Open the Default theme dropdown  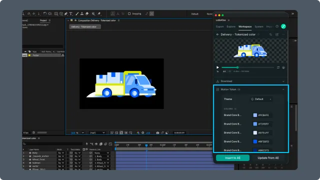(261, 99)
